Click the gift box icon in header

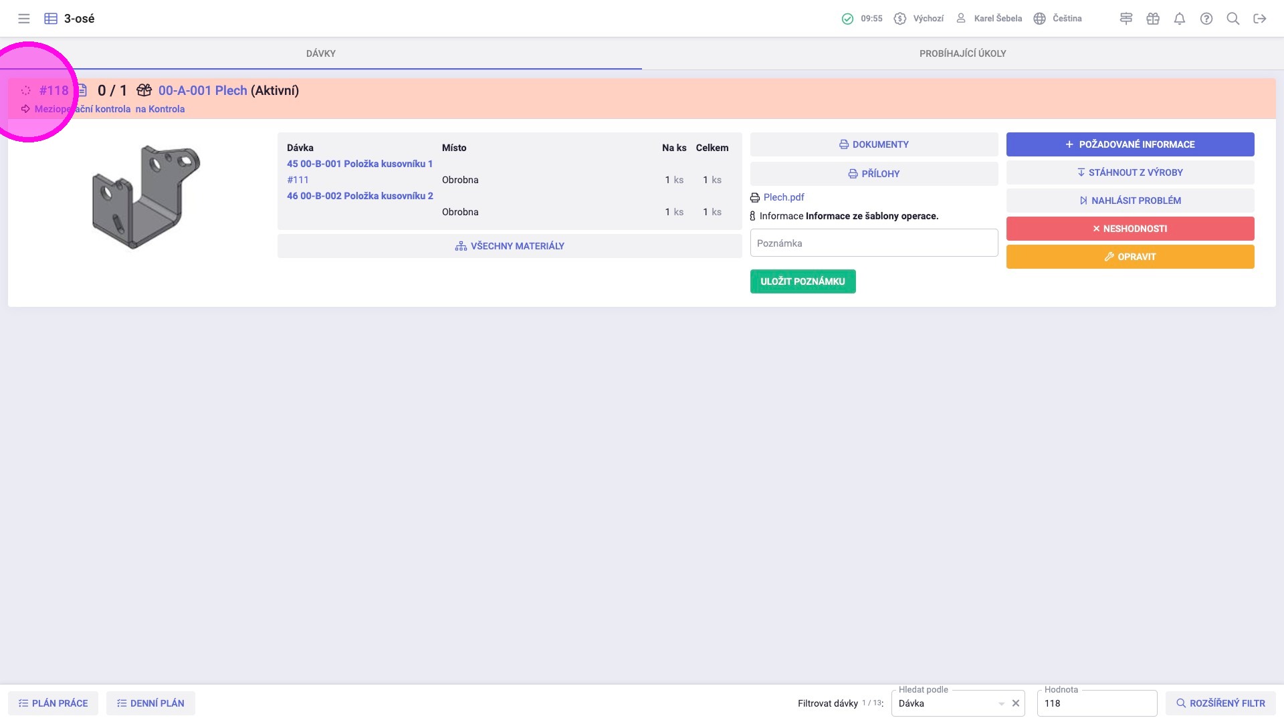tap(1153, 19)
